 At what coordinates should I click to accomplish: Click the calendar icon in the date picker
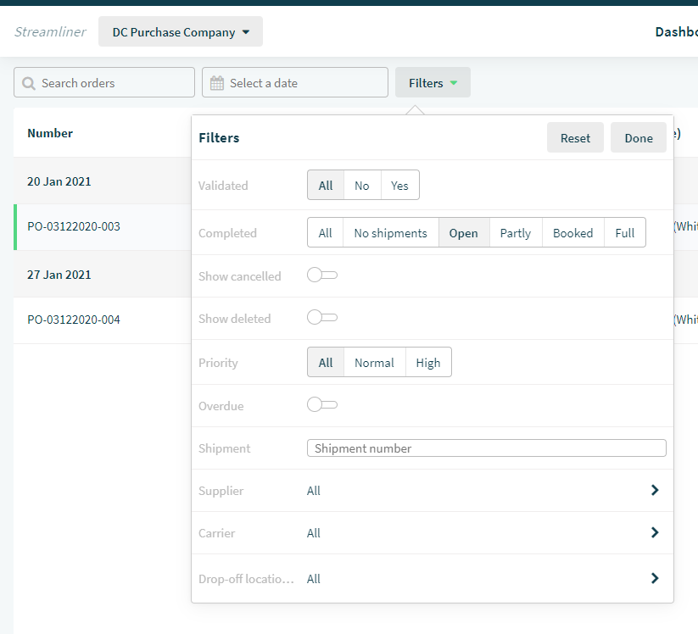pyautogui.click(x=217, y=82)
